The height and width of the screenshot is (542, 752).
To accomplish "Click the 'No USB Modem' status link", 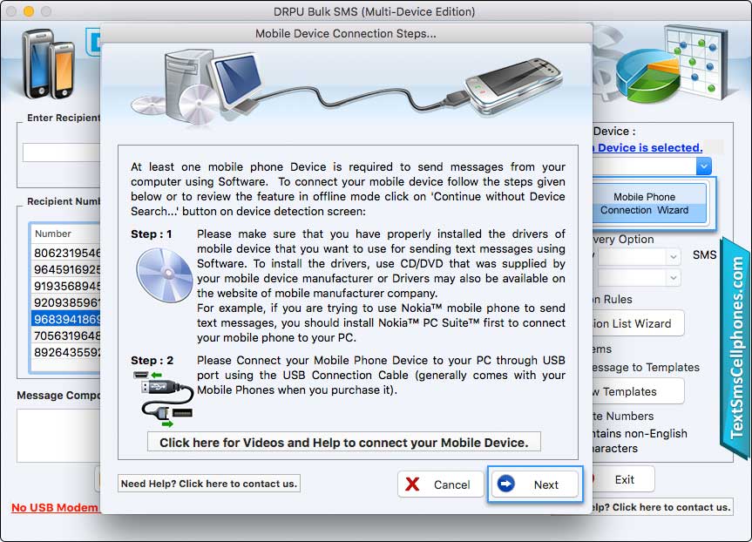I will coord(55,507).
